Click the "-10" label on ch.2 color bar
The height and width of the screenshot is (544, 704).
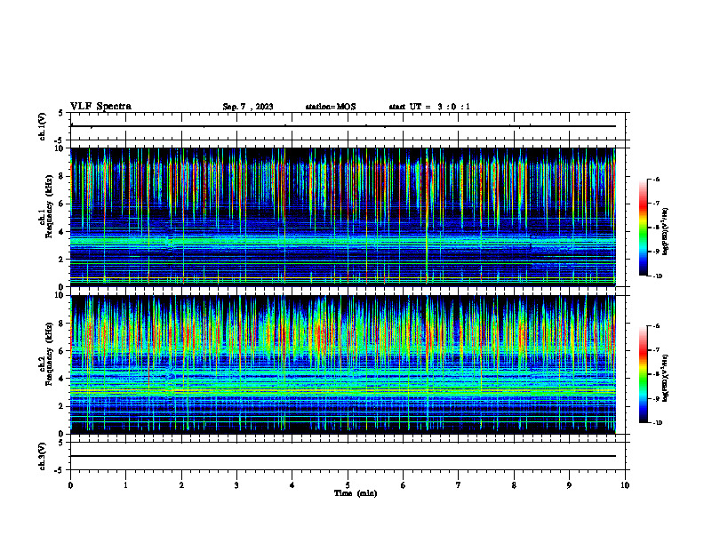click(658, 423)
